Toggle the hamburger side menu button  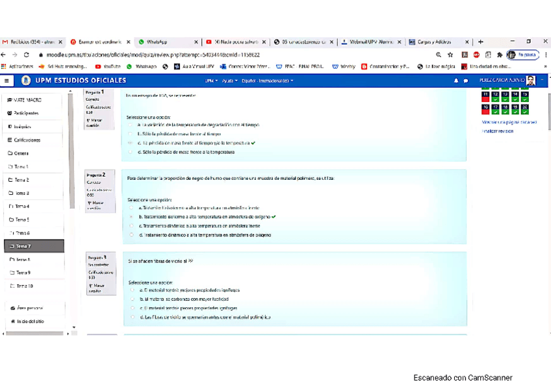[x=6, y=81]
